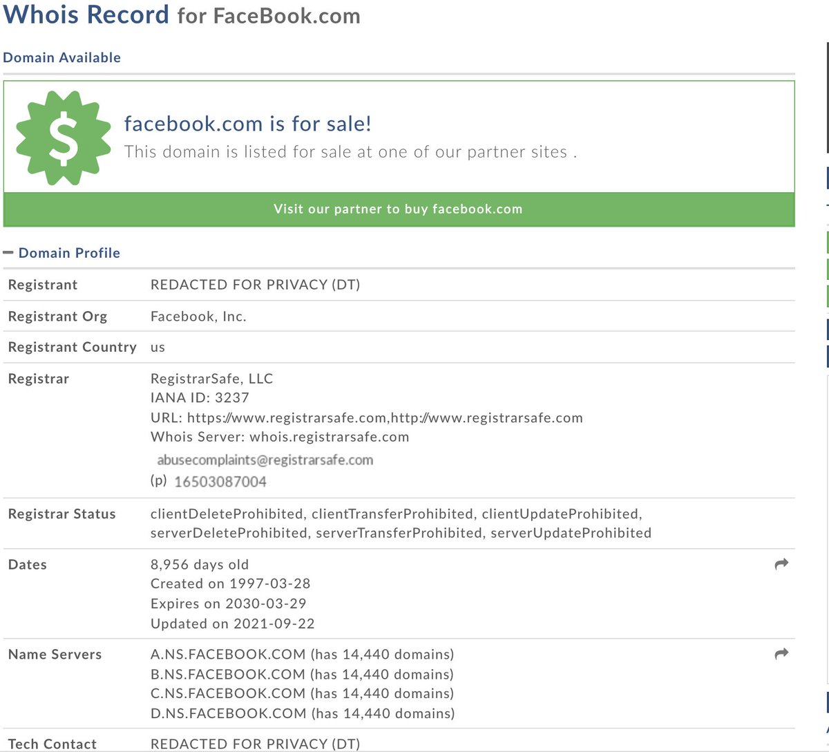This screenshot has height=752, width=829.
Task: Click the IANA ID: 3237 text
Action: 200,397
